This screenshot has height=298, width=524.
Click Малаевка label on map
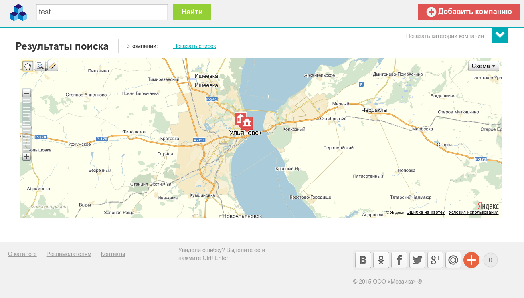[423, 129]
